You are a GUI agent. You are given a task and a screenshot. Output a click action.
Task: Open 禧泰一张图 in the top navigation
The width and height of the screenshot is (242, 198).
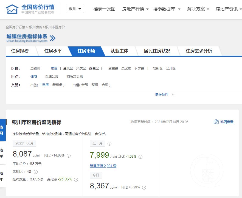pos(104,9)
